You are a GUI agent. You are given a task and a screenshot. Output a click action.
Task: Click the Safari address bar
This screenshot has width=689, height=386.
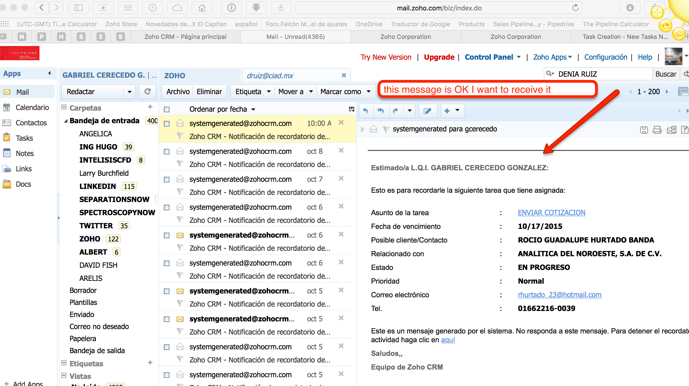[439, 8]
